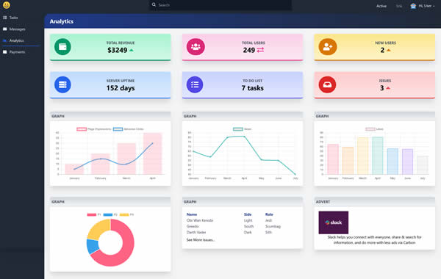
Task: Click Darth Vader row name
Action: [x=196, y=232]
